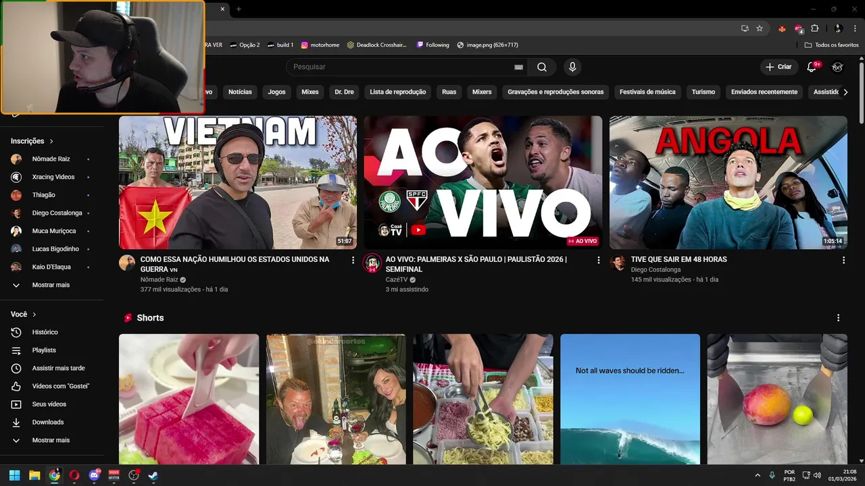Open the Chrome extensions puzzle icon
Screen dimensions: 865x486
coord(814,28)
